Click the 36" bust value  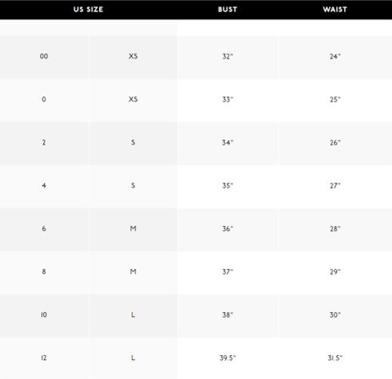point(228,228)
